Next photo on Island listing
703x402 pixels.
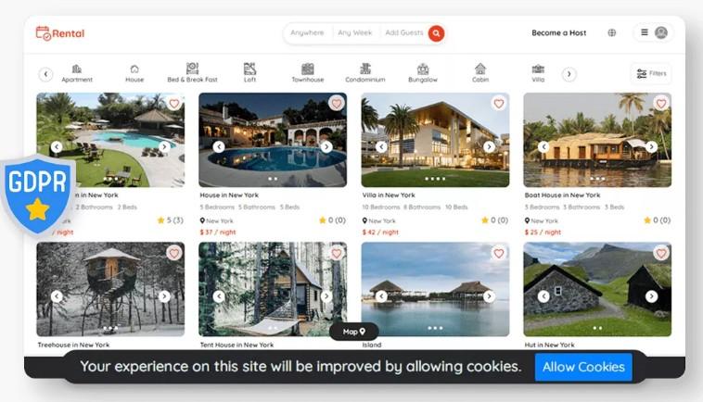(489, 295)
